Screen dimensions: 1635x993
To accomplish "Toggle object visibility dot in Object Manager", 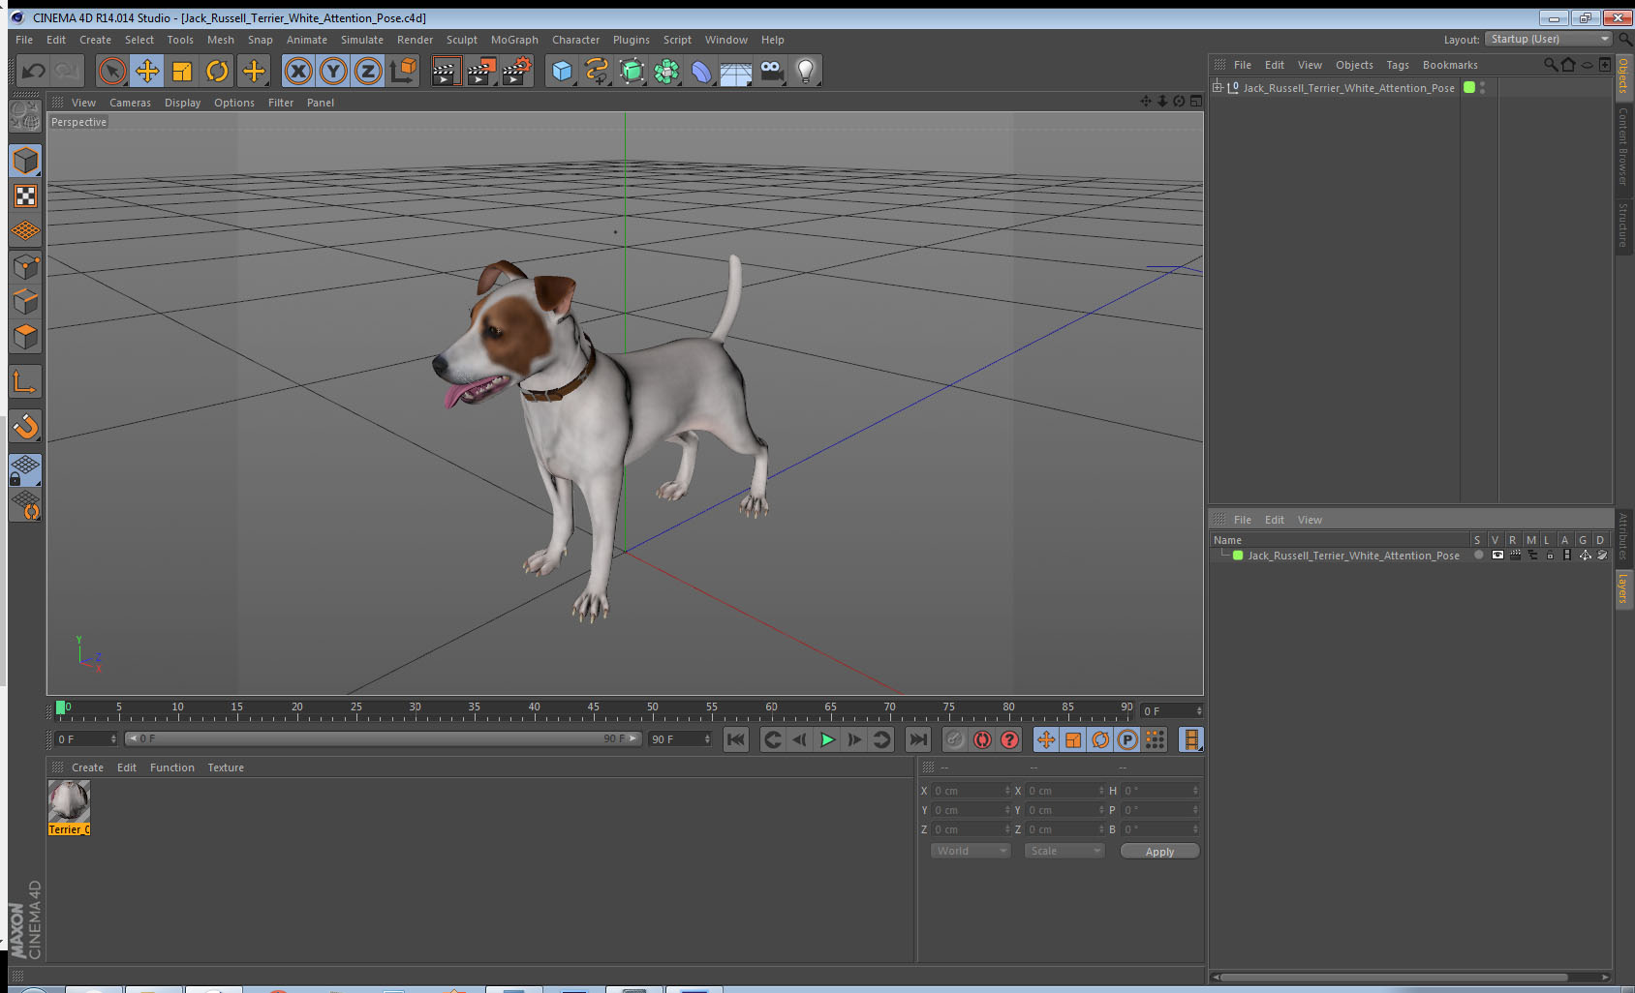I will [1482, 84].
